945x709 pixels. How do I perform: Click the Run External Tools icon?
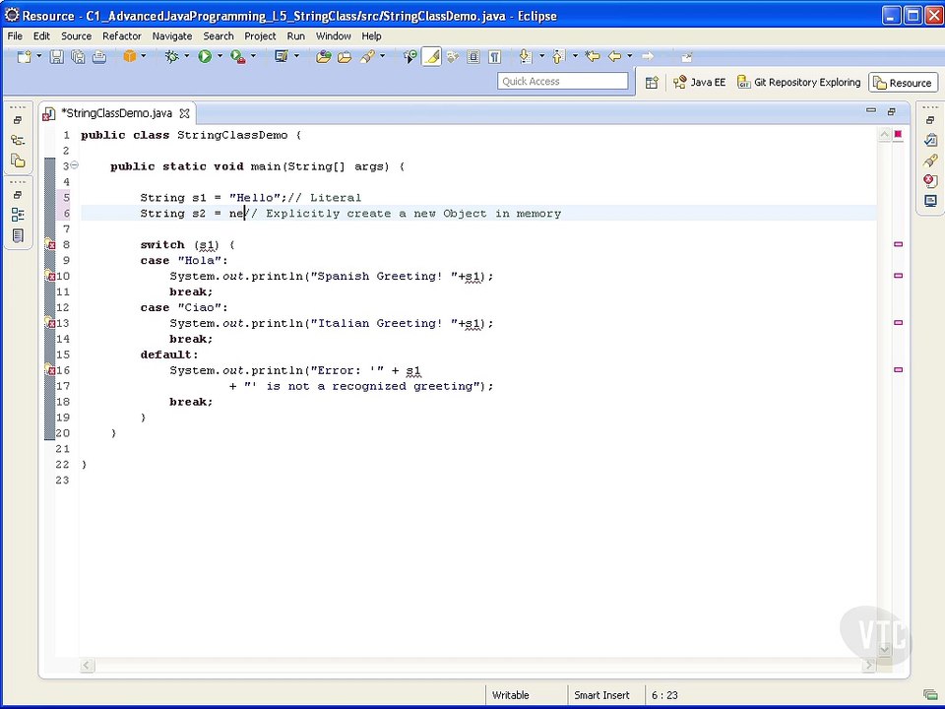click(x=238, y=57)
